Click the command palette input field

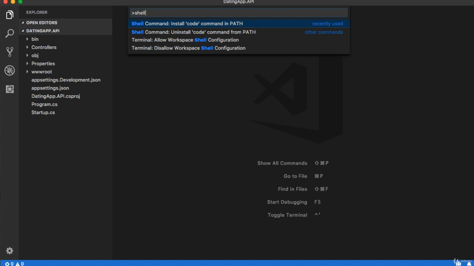click(239, 13)
